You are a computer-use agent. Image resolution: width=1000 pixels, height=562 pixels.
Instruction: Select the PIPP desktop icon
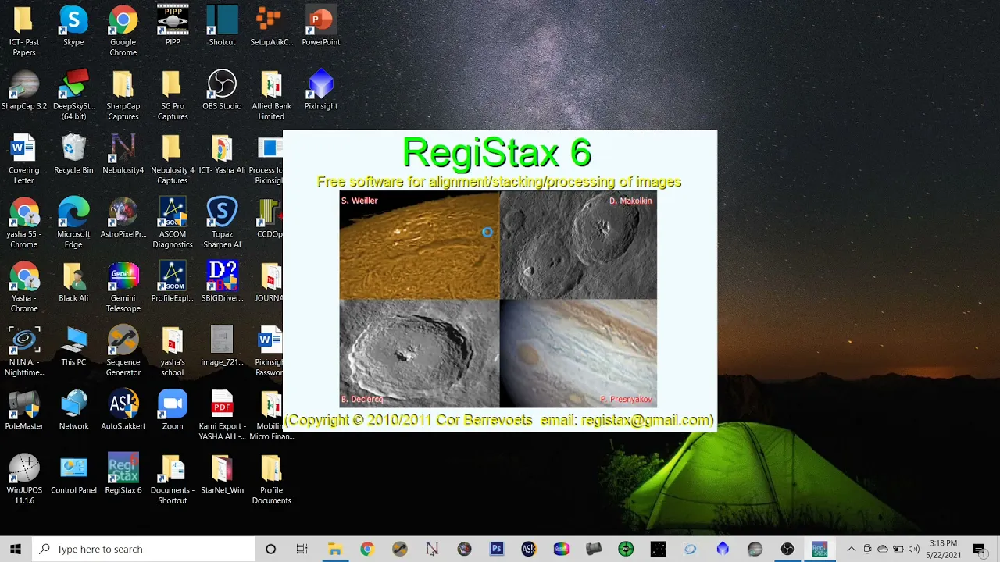coord(173,25)
